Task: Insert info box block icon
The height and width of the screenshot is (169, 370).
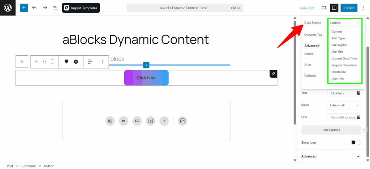Action: click(151, 121)
